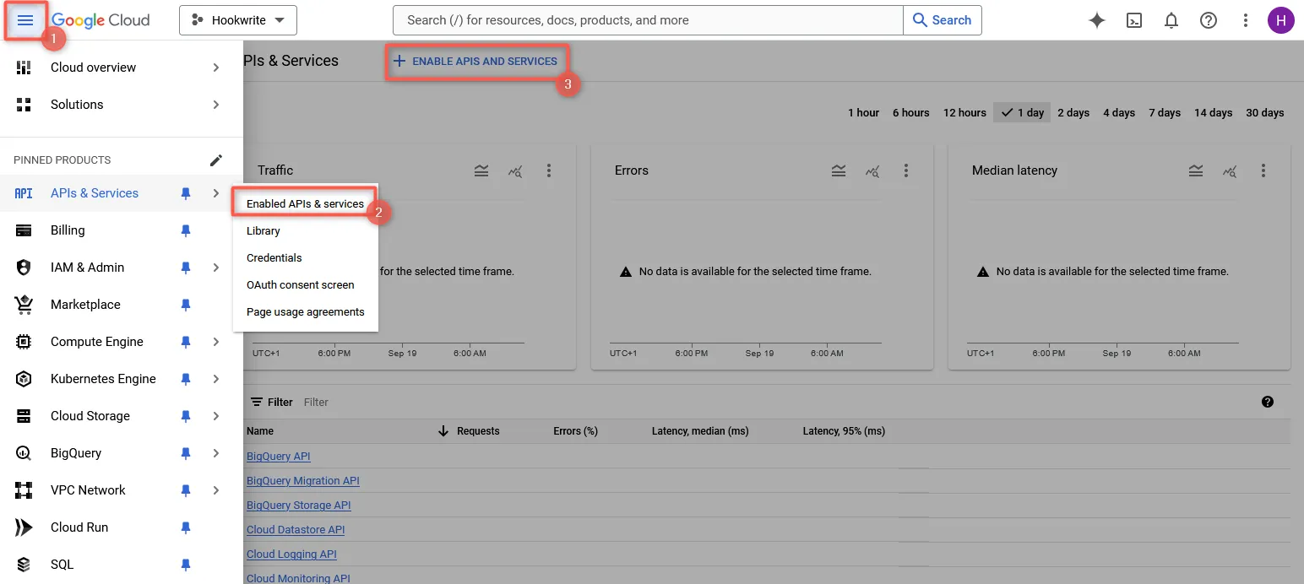Open the top bar more options menu

pyautogui.click(x=1246, y=20)
